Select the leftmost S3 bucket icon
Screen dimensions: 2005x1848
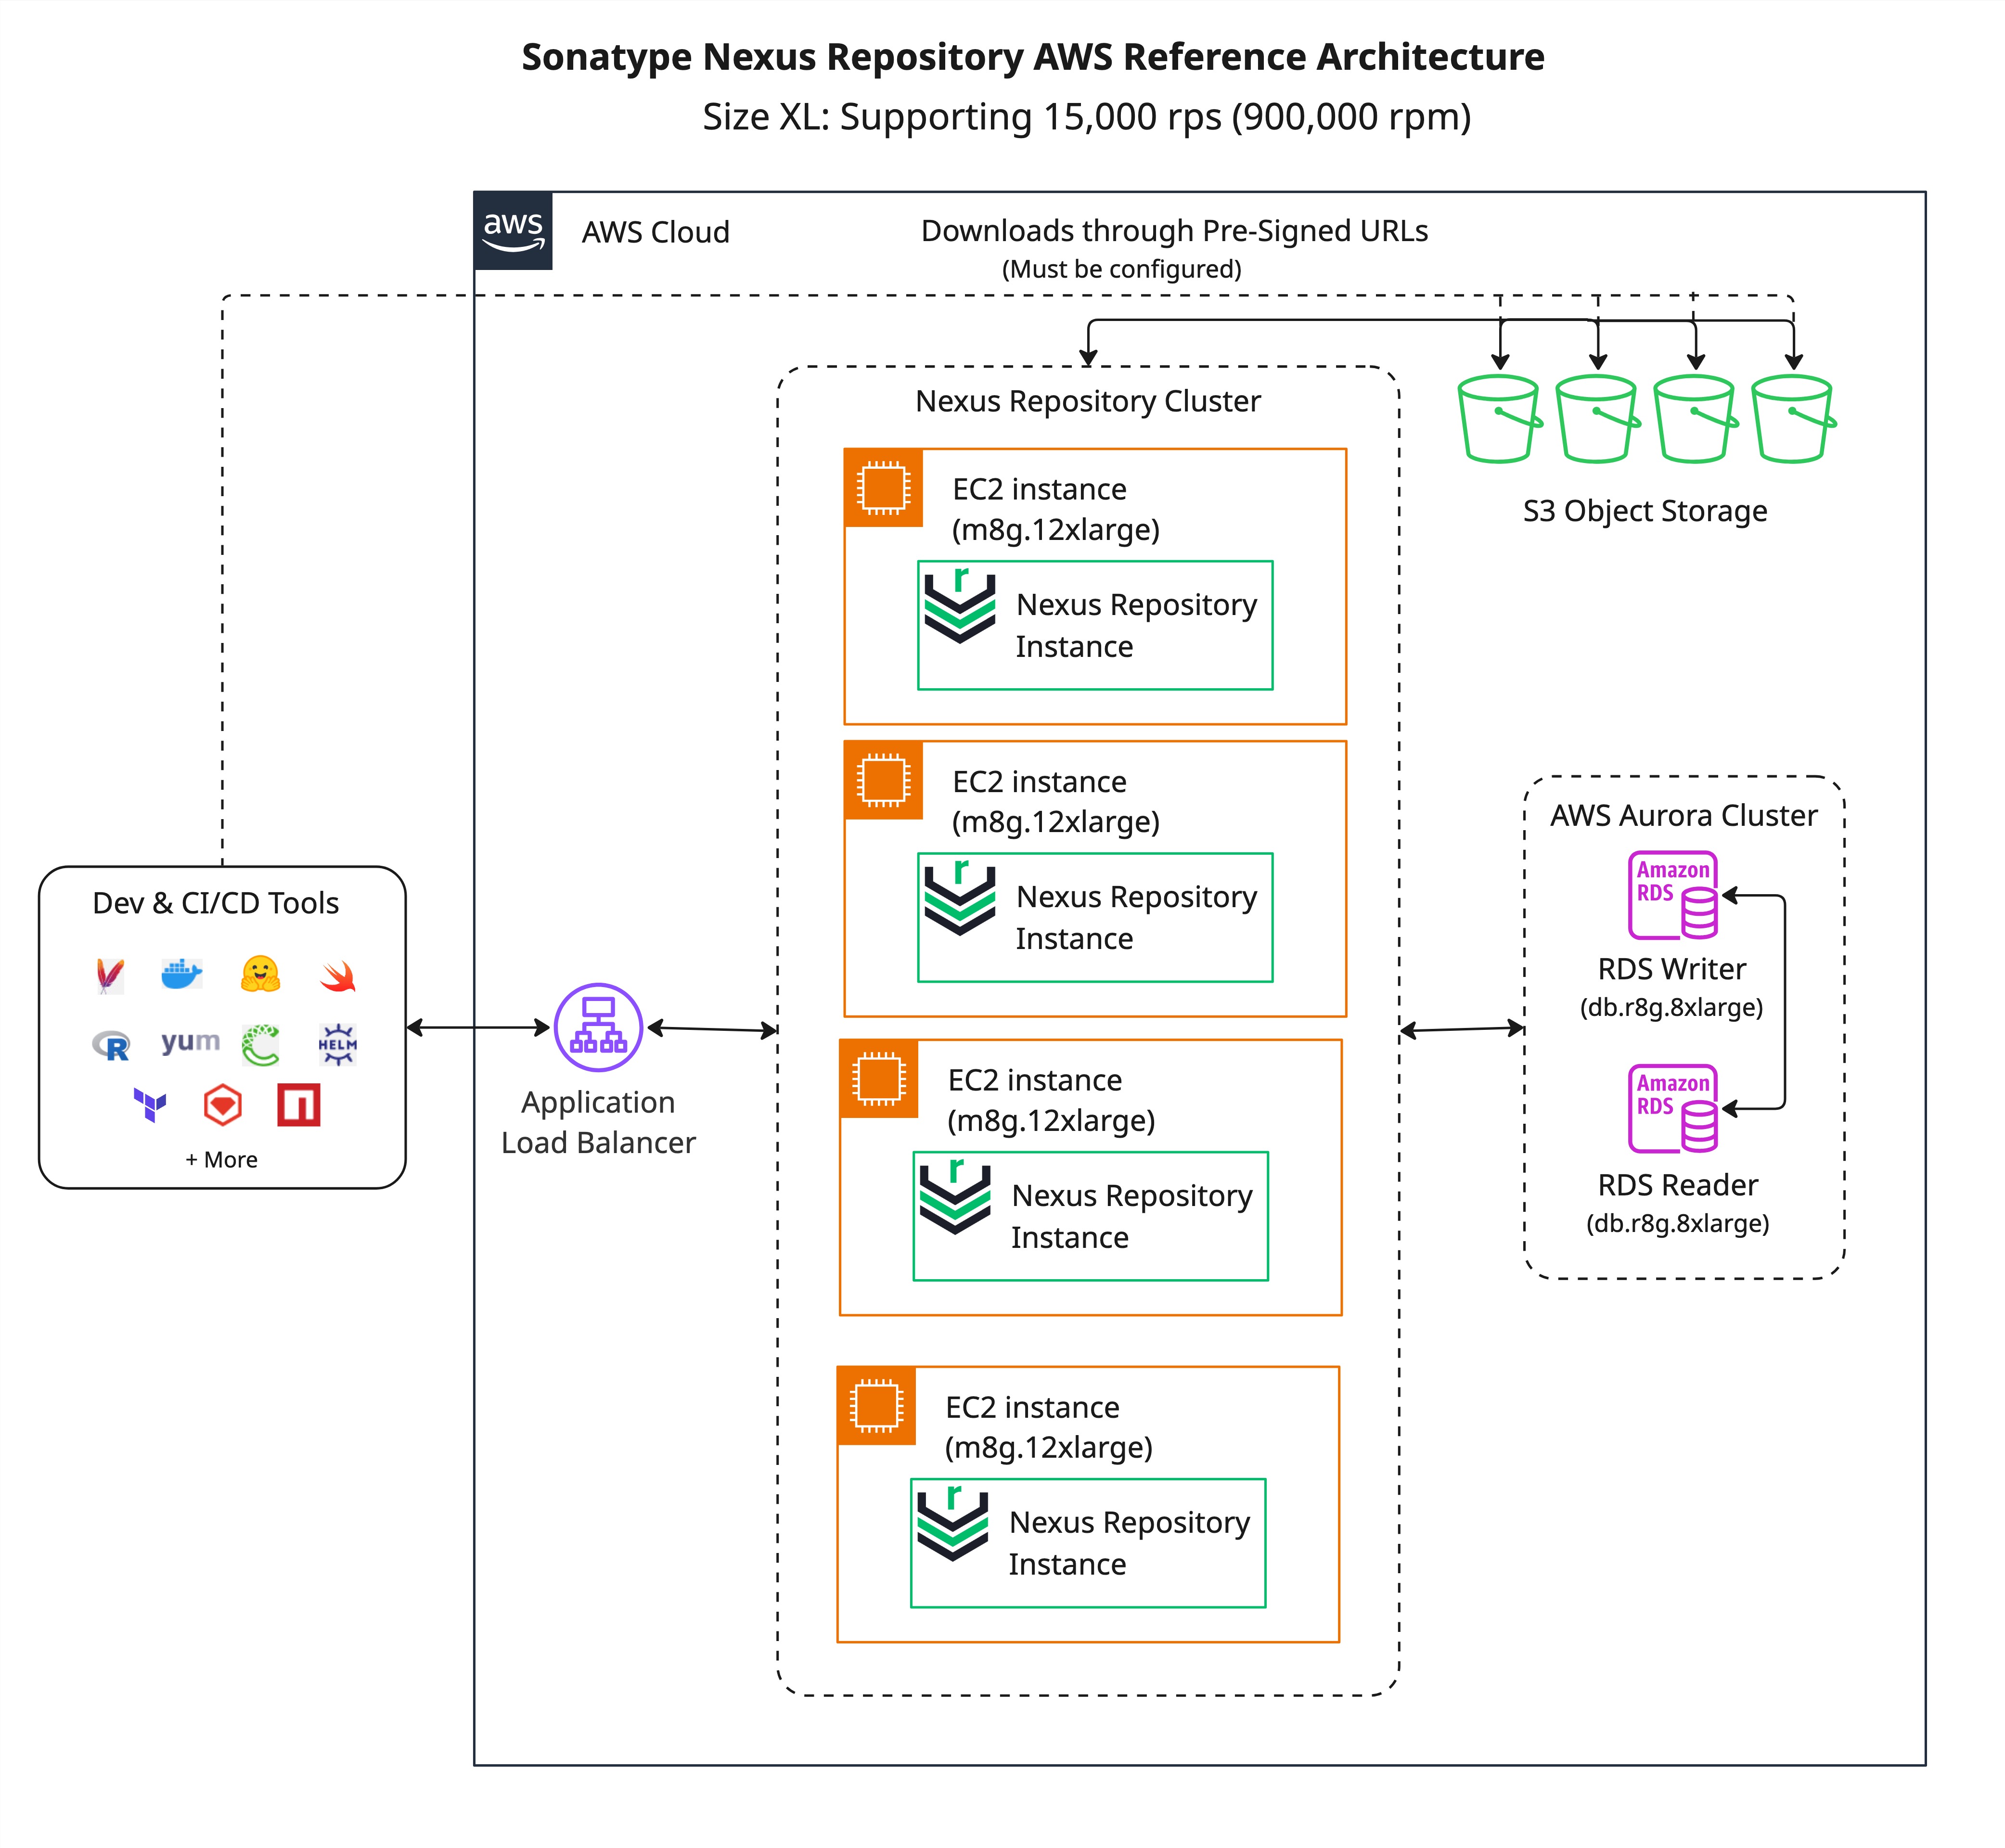tap(1499, 419)
